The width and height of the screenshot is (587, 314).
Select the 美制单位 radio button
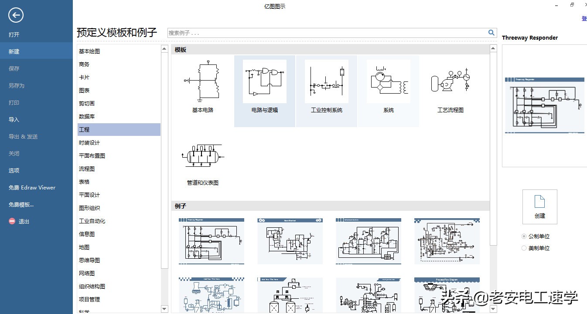[x=524, y=248]
